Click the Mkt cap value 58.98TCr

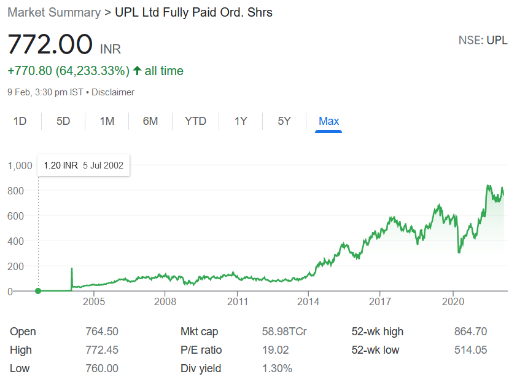click(284, 332)
